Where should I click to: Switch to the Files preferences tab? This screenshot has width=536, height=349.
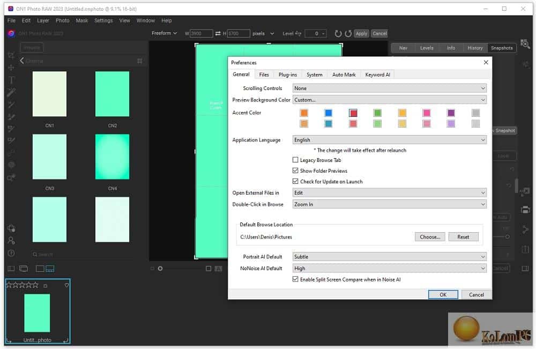pos(264,75)
